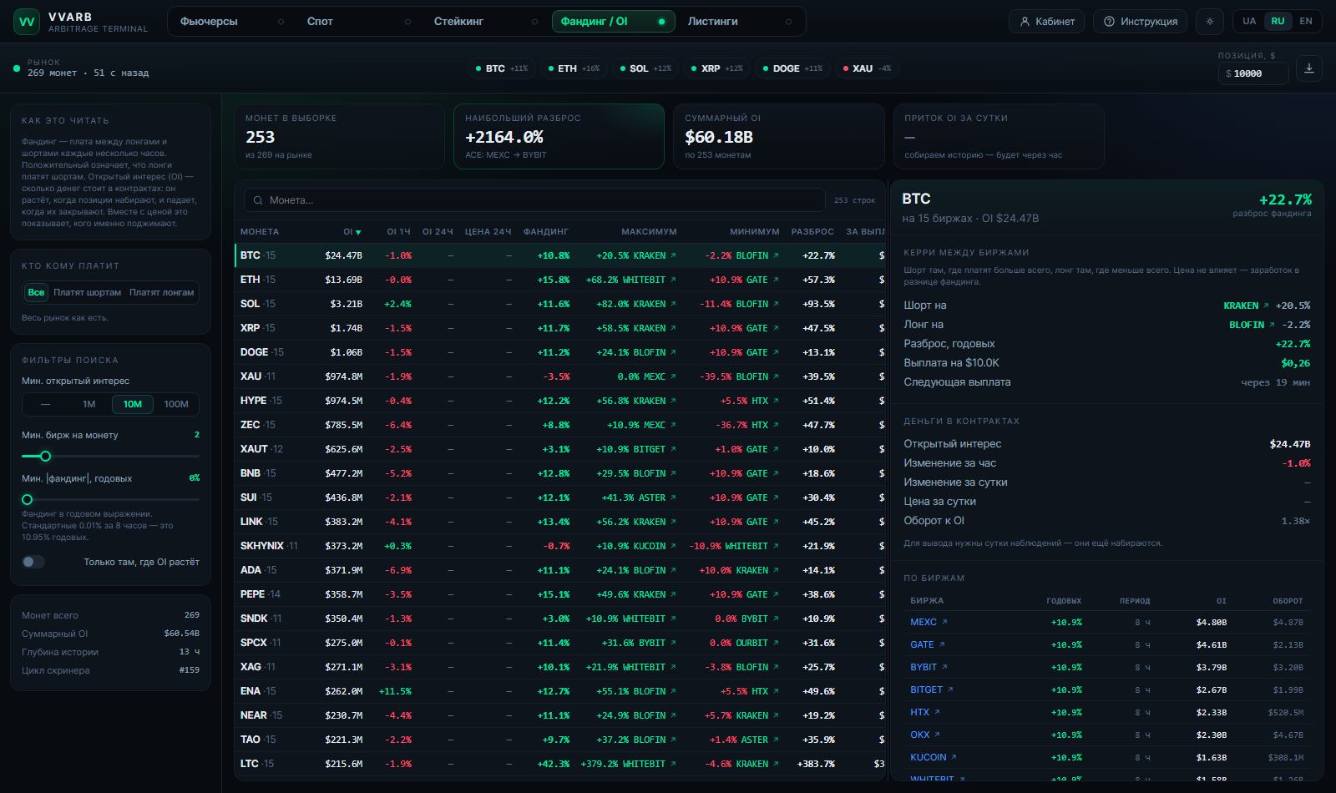This screenshot has width=1336, height=793.
Task: Open the MEXC external link arrow
Action: (944, 623)
